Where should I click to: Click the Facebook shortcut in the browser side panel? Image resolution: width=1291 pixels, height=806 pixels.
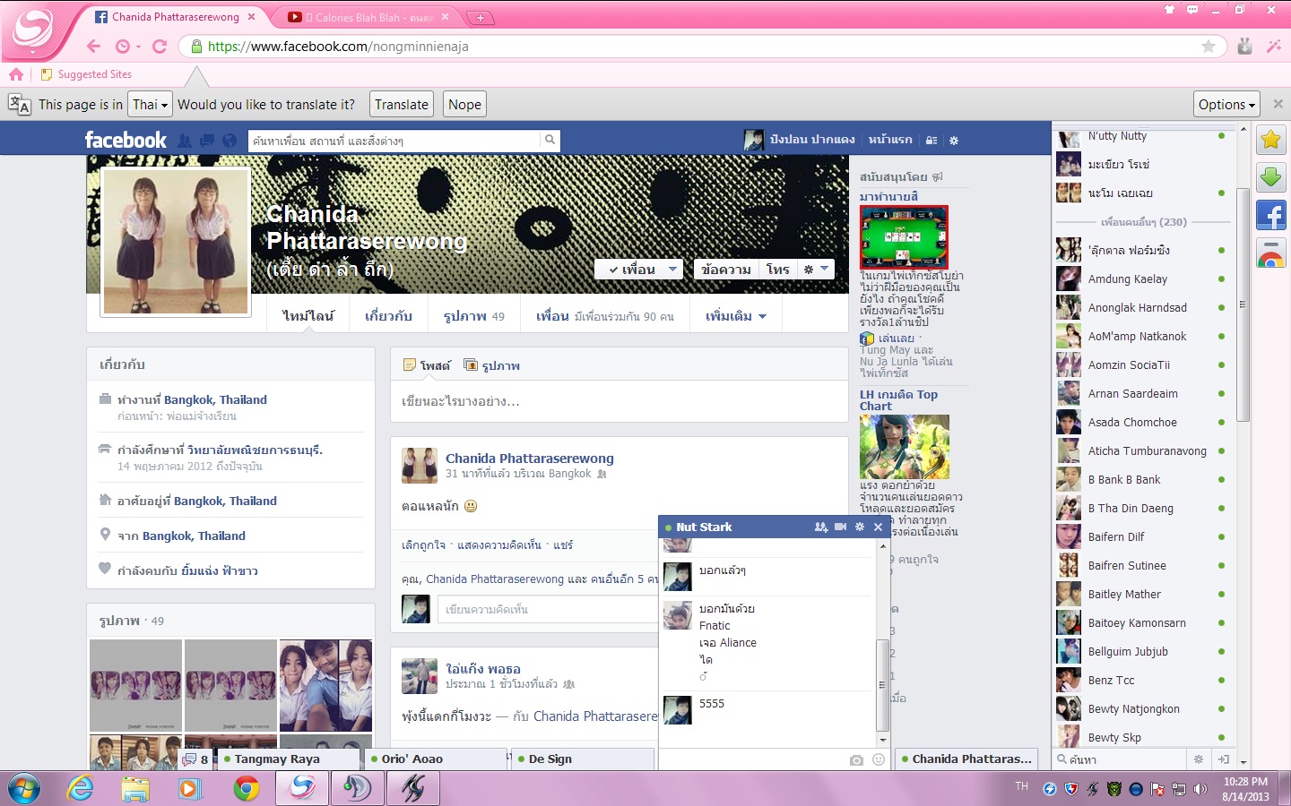(1271, 216)
